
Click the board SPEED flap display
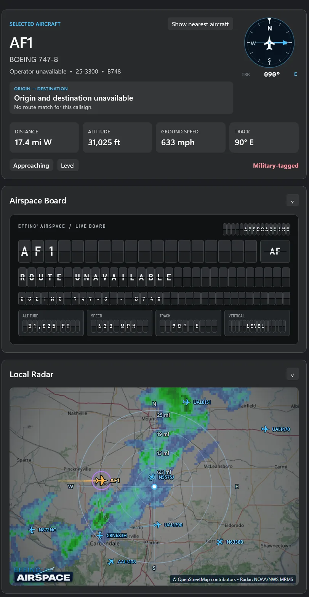pyautogui.click(x=120, y=323)
